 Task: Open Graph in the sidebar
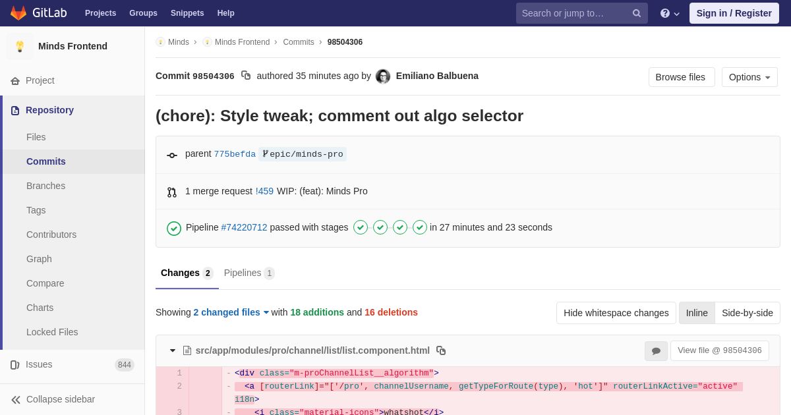point(73,259)
